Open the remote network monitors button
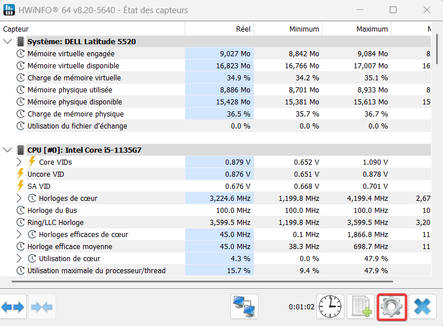This screenshot has height=326, width=443. tap(244, 306)
